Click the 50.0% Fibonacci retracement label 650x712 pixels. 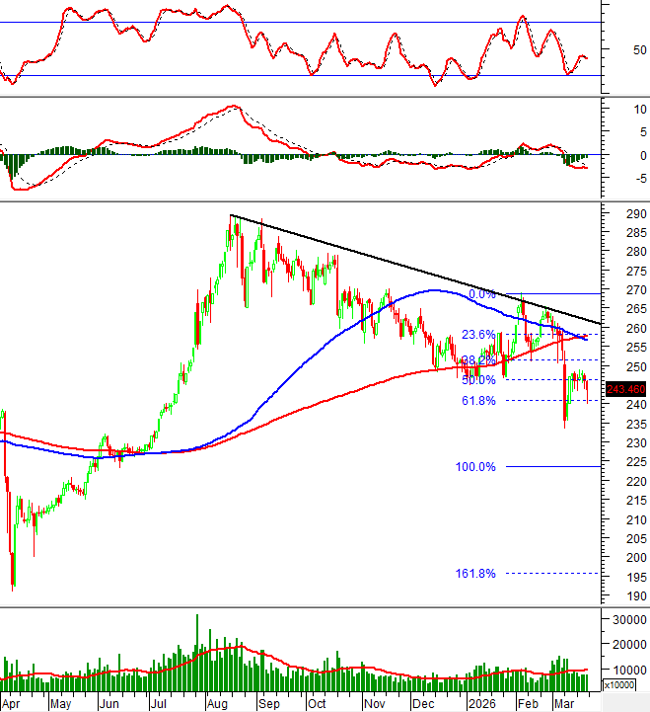click(x=477, y=380)
